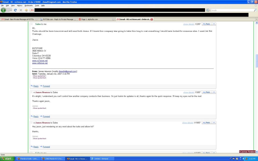Viewport: 258px width, 161px height.
Task: Click the jhew84@gmail.com mailto link
Action: [x=68, y=71]
